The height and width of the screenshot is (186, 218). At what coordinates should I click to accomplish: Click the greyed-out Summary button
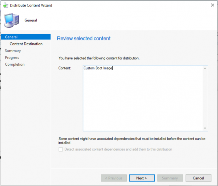click(x=170, y=178)
